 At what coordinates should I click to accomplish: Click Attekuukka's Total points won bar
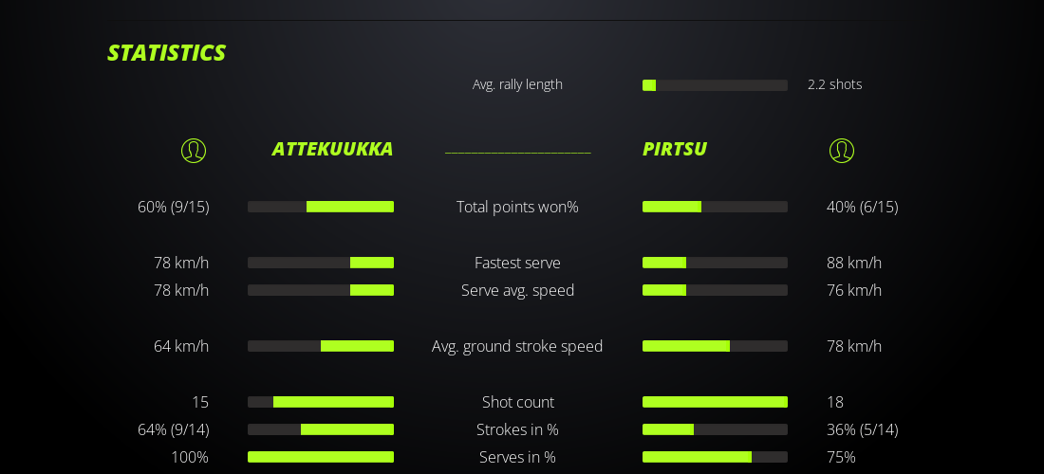point(321,207)
